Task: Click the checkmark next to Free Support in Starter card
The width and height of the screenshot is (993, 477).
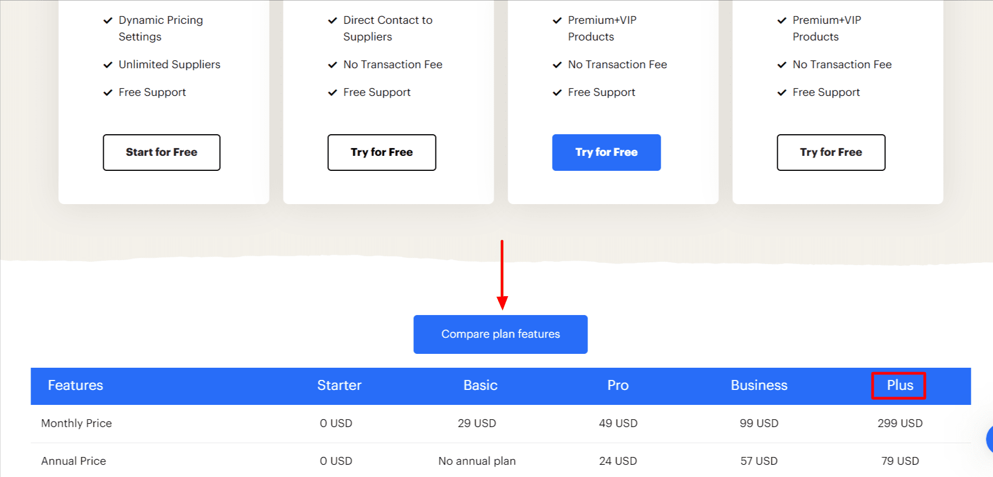Action: 108,93
